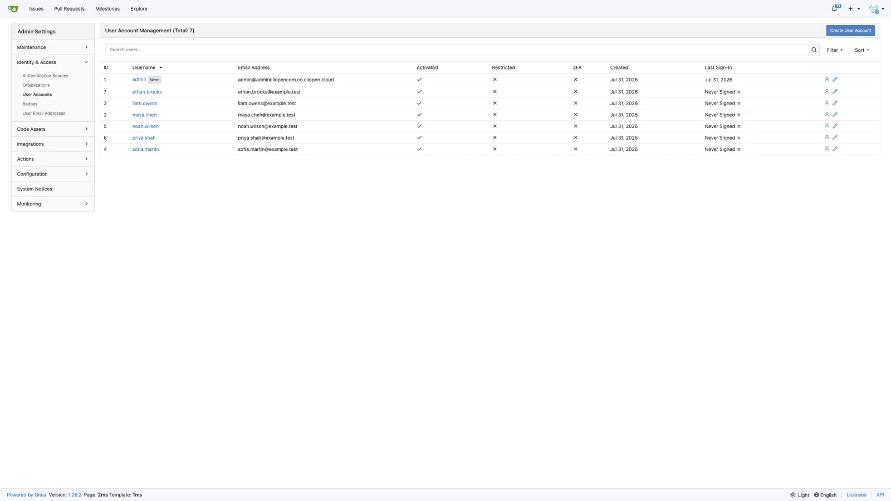The width and height of the screenshot is (891, 501).
Task: Expand the Configuration section
Action: [53, 174]
